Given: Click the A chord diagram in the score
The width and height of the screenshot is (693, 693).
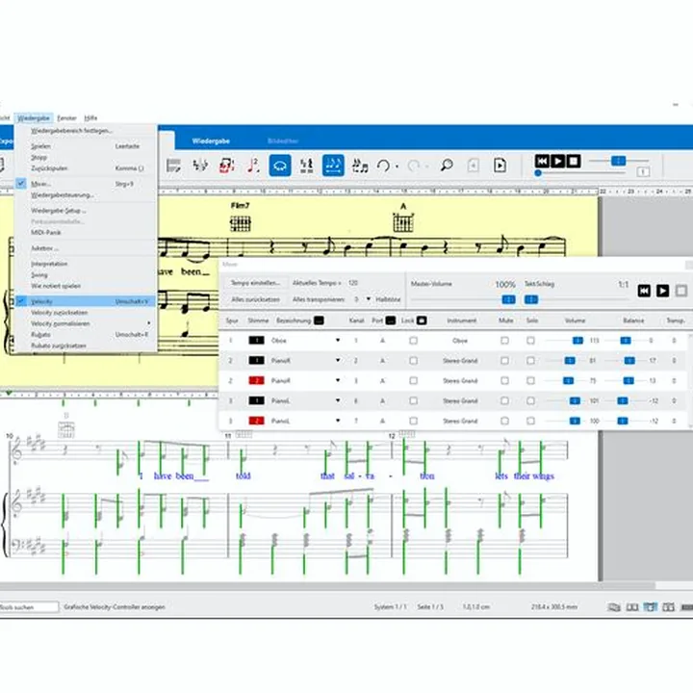Looking at the screenshot, I should click(x=403, y=221).
